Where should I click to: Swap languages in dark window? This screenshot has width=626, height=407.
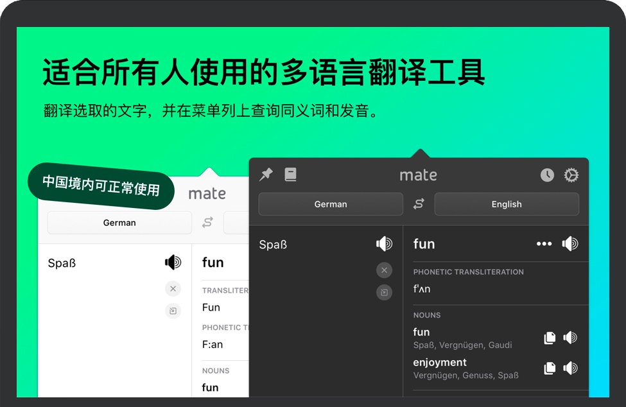419,204
